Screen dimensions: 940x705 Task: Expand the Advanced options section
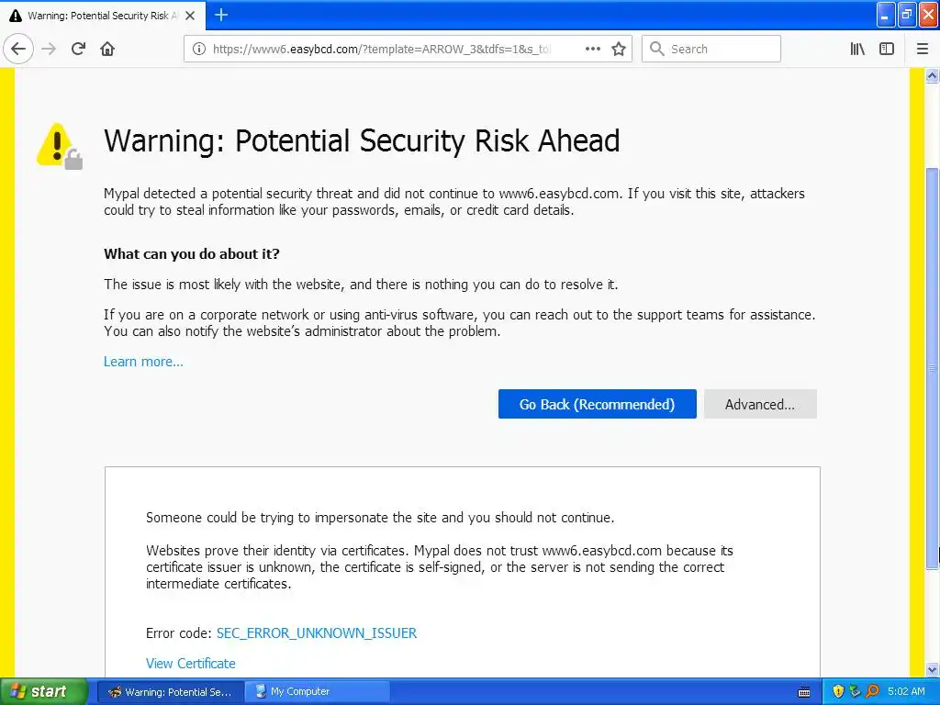(x=759, y=404)
